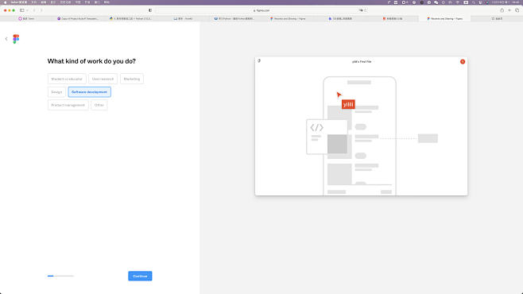This screenshot has height=294, width=523.
Task: Focus the figma.com address bar
Action: click(x=261, y=10)
